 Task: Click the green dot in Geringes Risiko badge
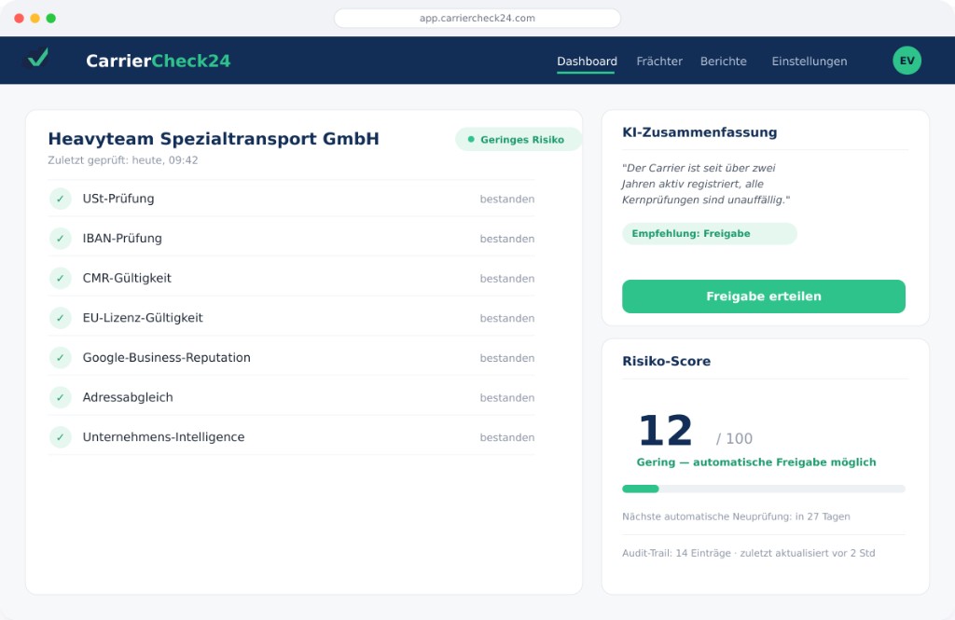[x=471, y=140]
